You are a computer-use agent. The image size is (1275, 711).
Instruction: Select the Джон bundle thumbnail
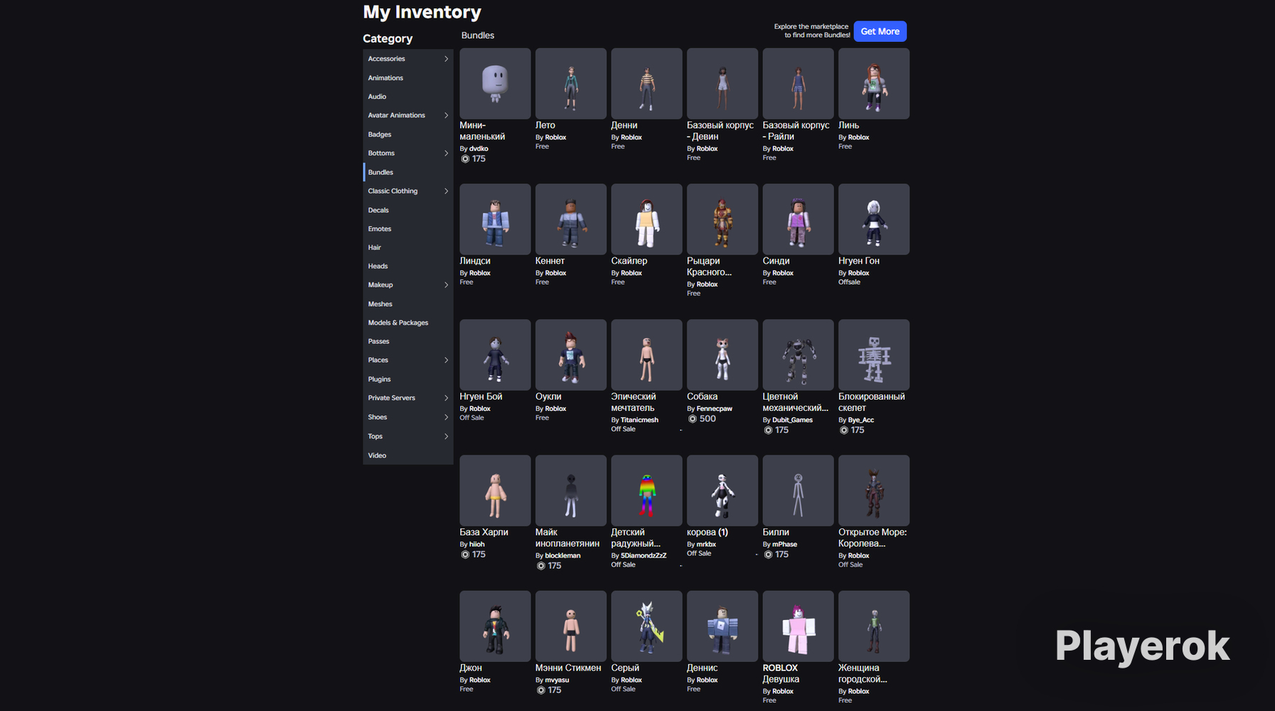[x=495, y=626]
